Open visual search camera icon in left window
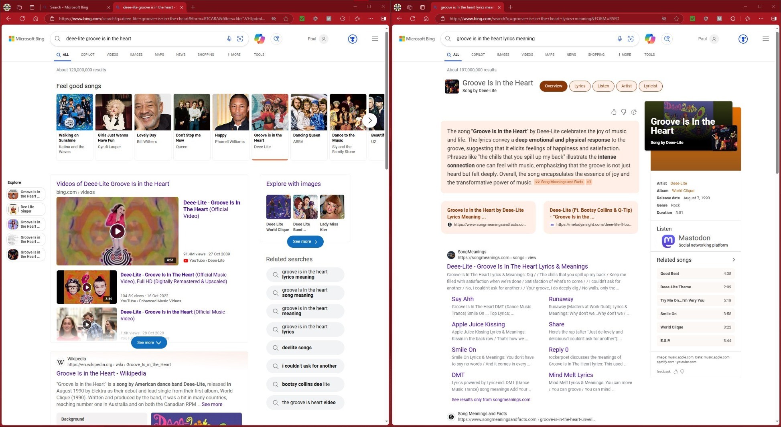 (240, 38)
